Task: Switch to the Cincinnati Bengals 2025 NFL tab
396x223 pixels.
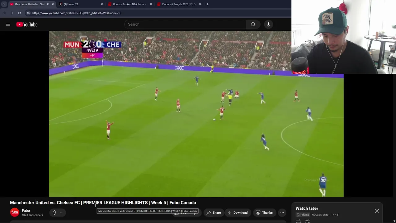Action: [179, 4]
